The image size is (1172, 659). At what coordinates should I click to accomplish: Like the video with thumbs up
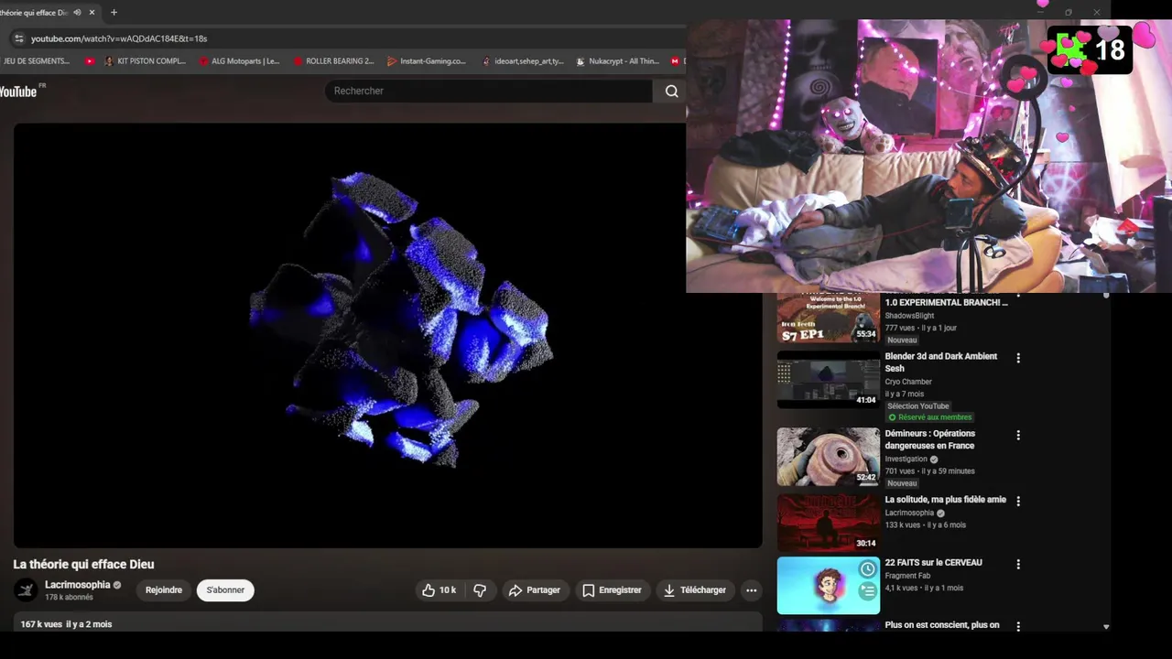point(439,590)
